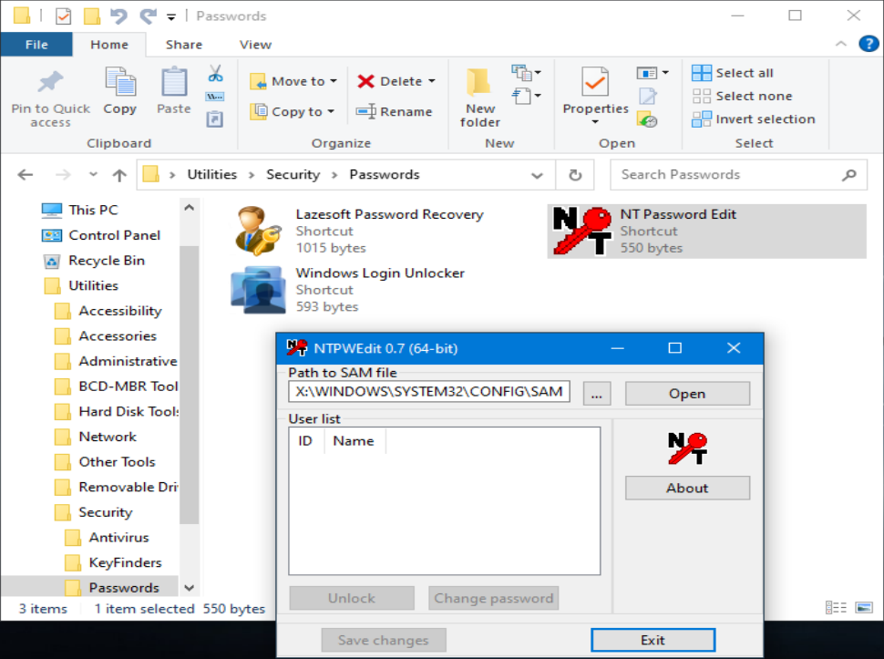Screen dimensions: 884x659
Task: Click the Path to SAM file field
Action: click(x=429, y=391)
